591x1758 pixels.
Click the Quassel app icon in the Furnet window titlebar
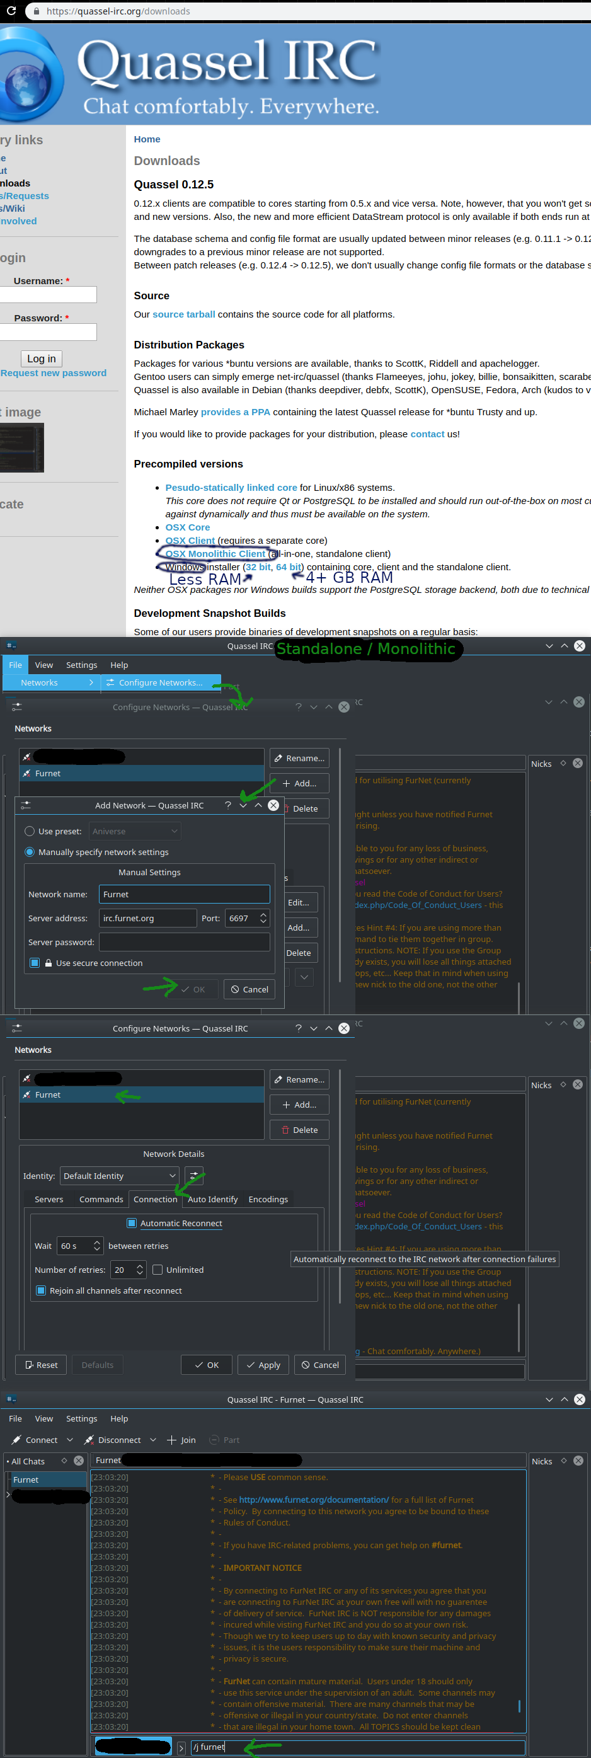[11, 1399]
